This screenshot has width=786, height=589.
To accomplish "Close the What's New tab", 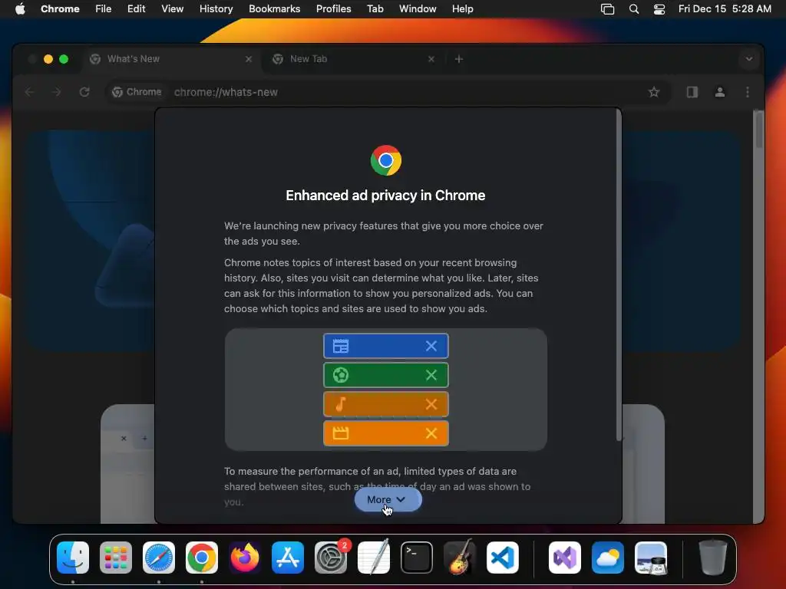I will (x=249, y=59).
